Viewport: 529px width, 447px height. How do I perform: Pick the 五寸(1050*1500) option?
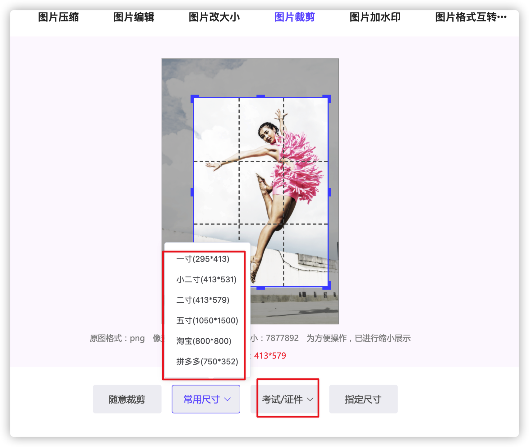[x=207, y=320]
